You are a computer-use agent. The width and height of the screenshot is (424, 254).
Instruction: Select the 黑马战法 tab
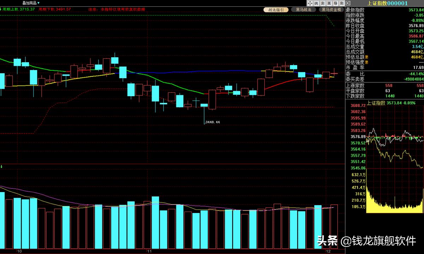click(x=304, y=10)
